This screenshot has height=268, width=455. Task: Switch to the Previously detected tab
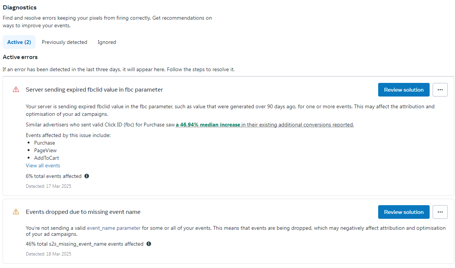click(64, 42)
